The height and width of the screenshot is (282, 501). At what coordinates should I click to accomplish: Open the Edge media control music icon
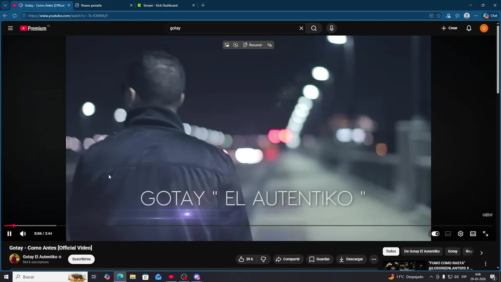pos(448,16)
